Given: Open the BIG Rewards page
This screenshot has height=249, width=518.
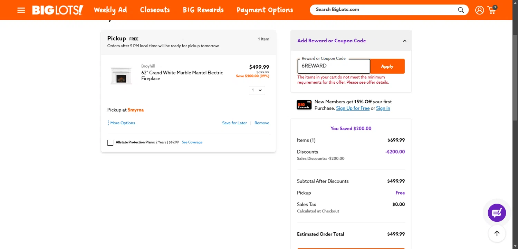Looking at the screenshot, I should pyautogui.click(x=203, y=10).
